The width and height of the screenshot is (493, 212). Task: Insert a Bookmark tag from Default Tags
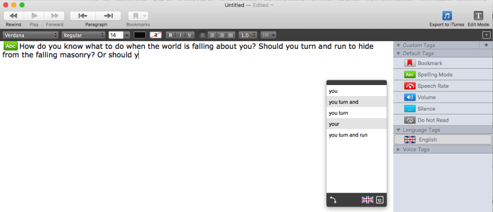(410, 63)
